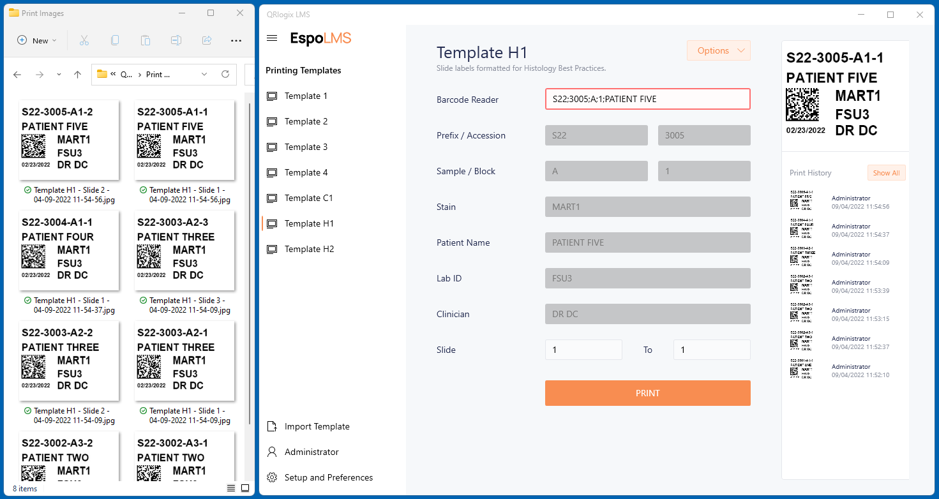Click the Lab ID field showing FSU3
Viewport: 939px width, 499px height.
(648, 278)
